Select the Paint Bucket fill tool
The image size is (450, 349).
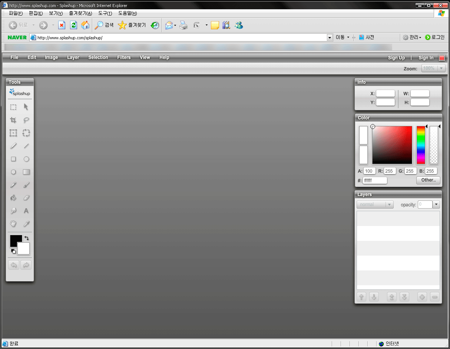[13, 198]
